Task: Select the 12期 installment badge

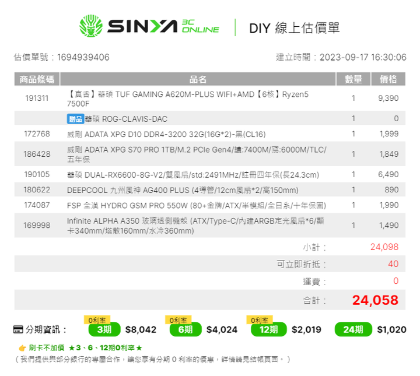Action: (x=269, y=329)
